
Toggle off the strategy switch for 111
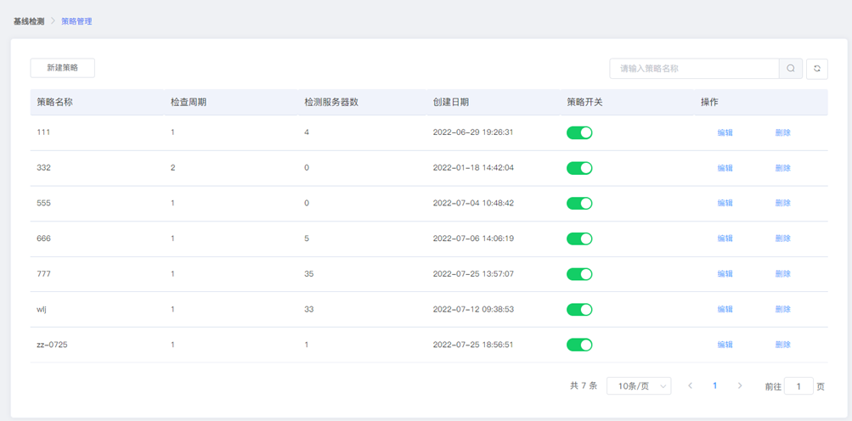[579, 132]
